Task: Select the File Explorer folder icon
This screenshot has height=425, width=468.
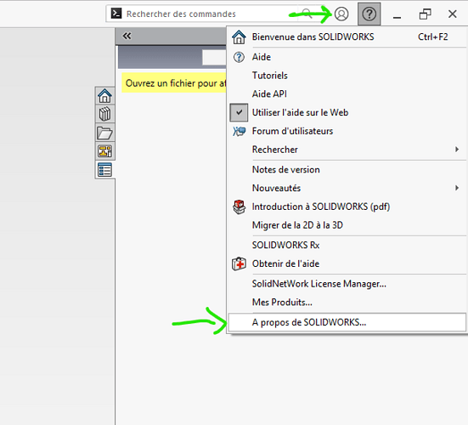Action: pos(104,133)
